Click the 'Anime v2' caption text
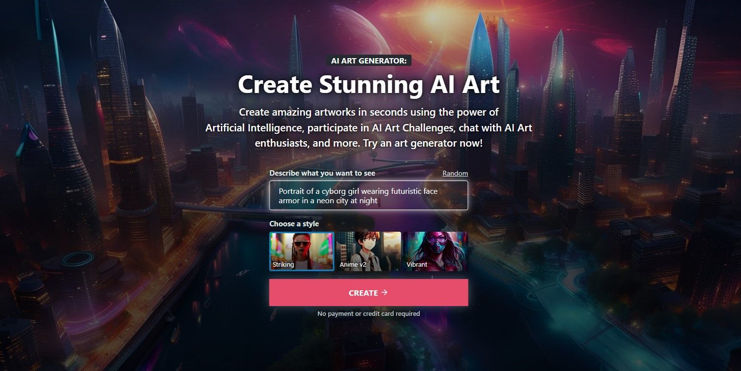741x371 pixels. click(x=353, y=265)
